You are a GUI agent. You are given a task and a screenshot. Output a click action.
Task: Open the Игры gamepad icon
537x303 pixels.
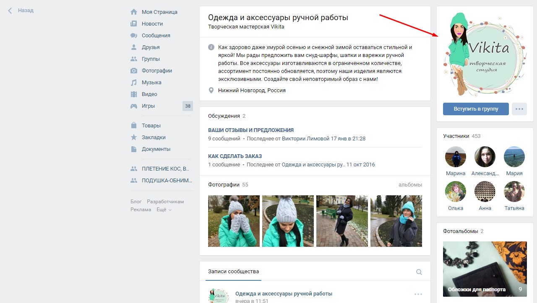pyautogui.click(x=134, y=106)
